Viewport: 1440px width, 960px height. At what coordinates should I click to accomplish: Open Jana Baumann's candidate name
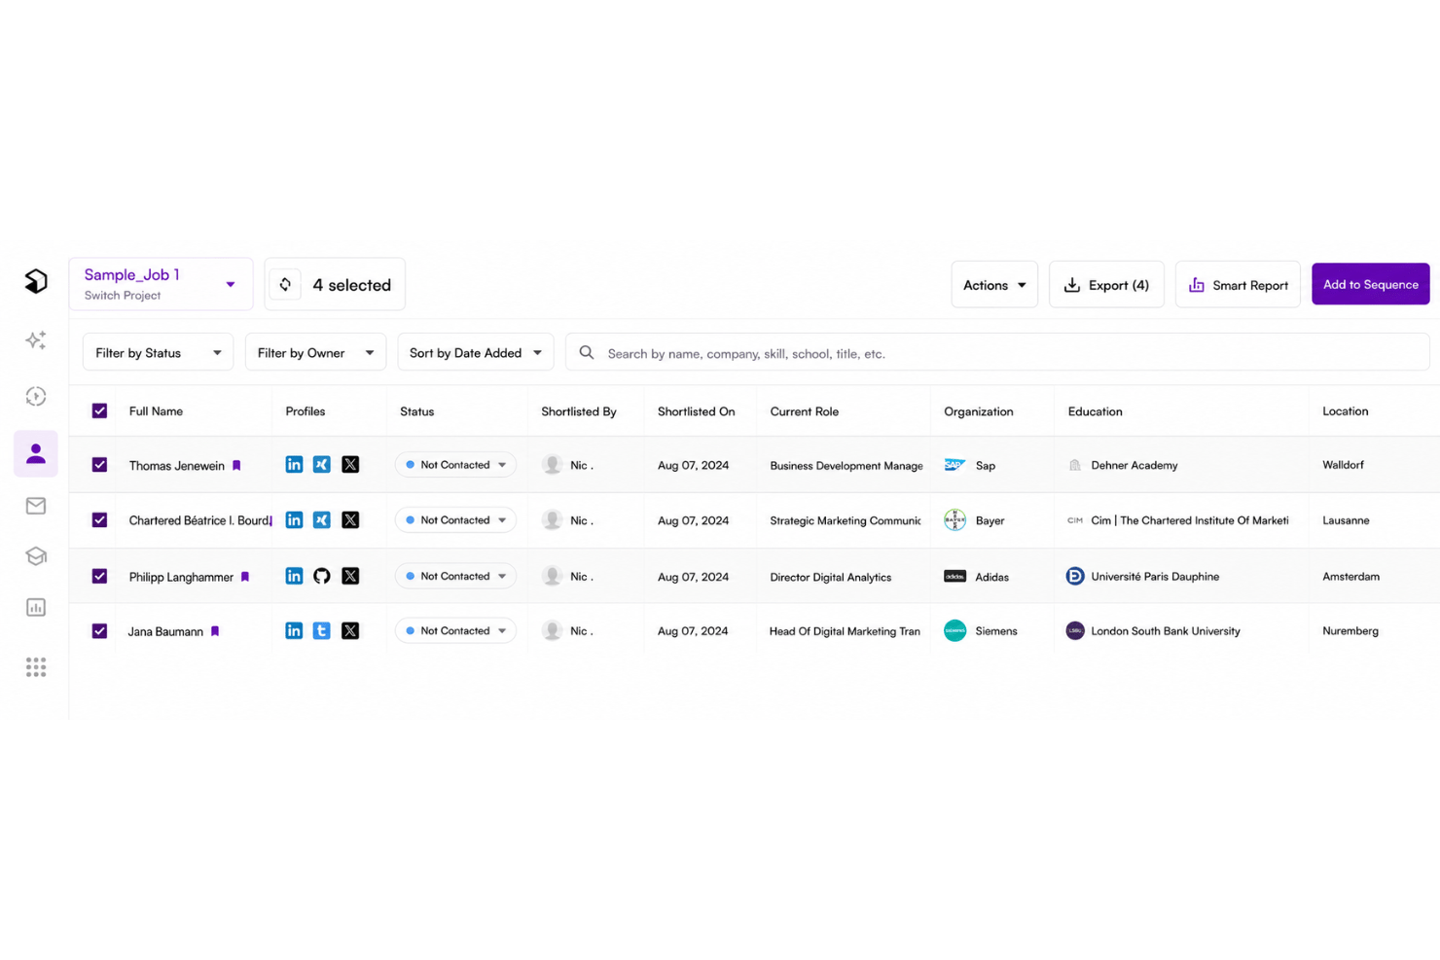[x=165, y=631]
